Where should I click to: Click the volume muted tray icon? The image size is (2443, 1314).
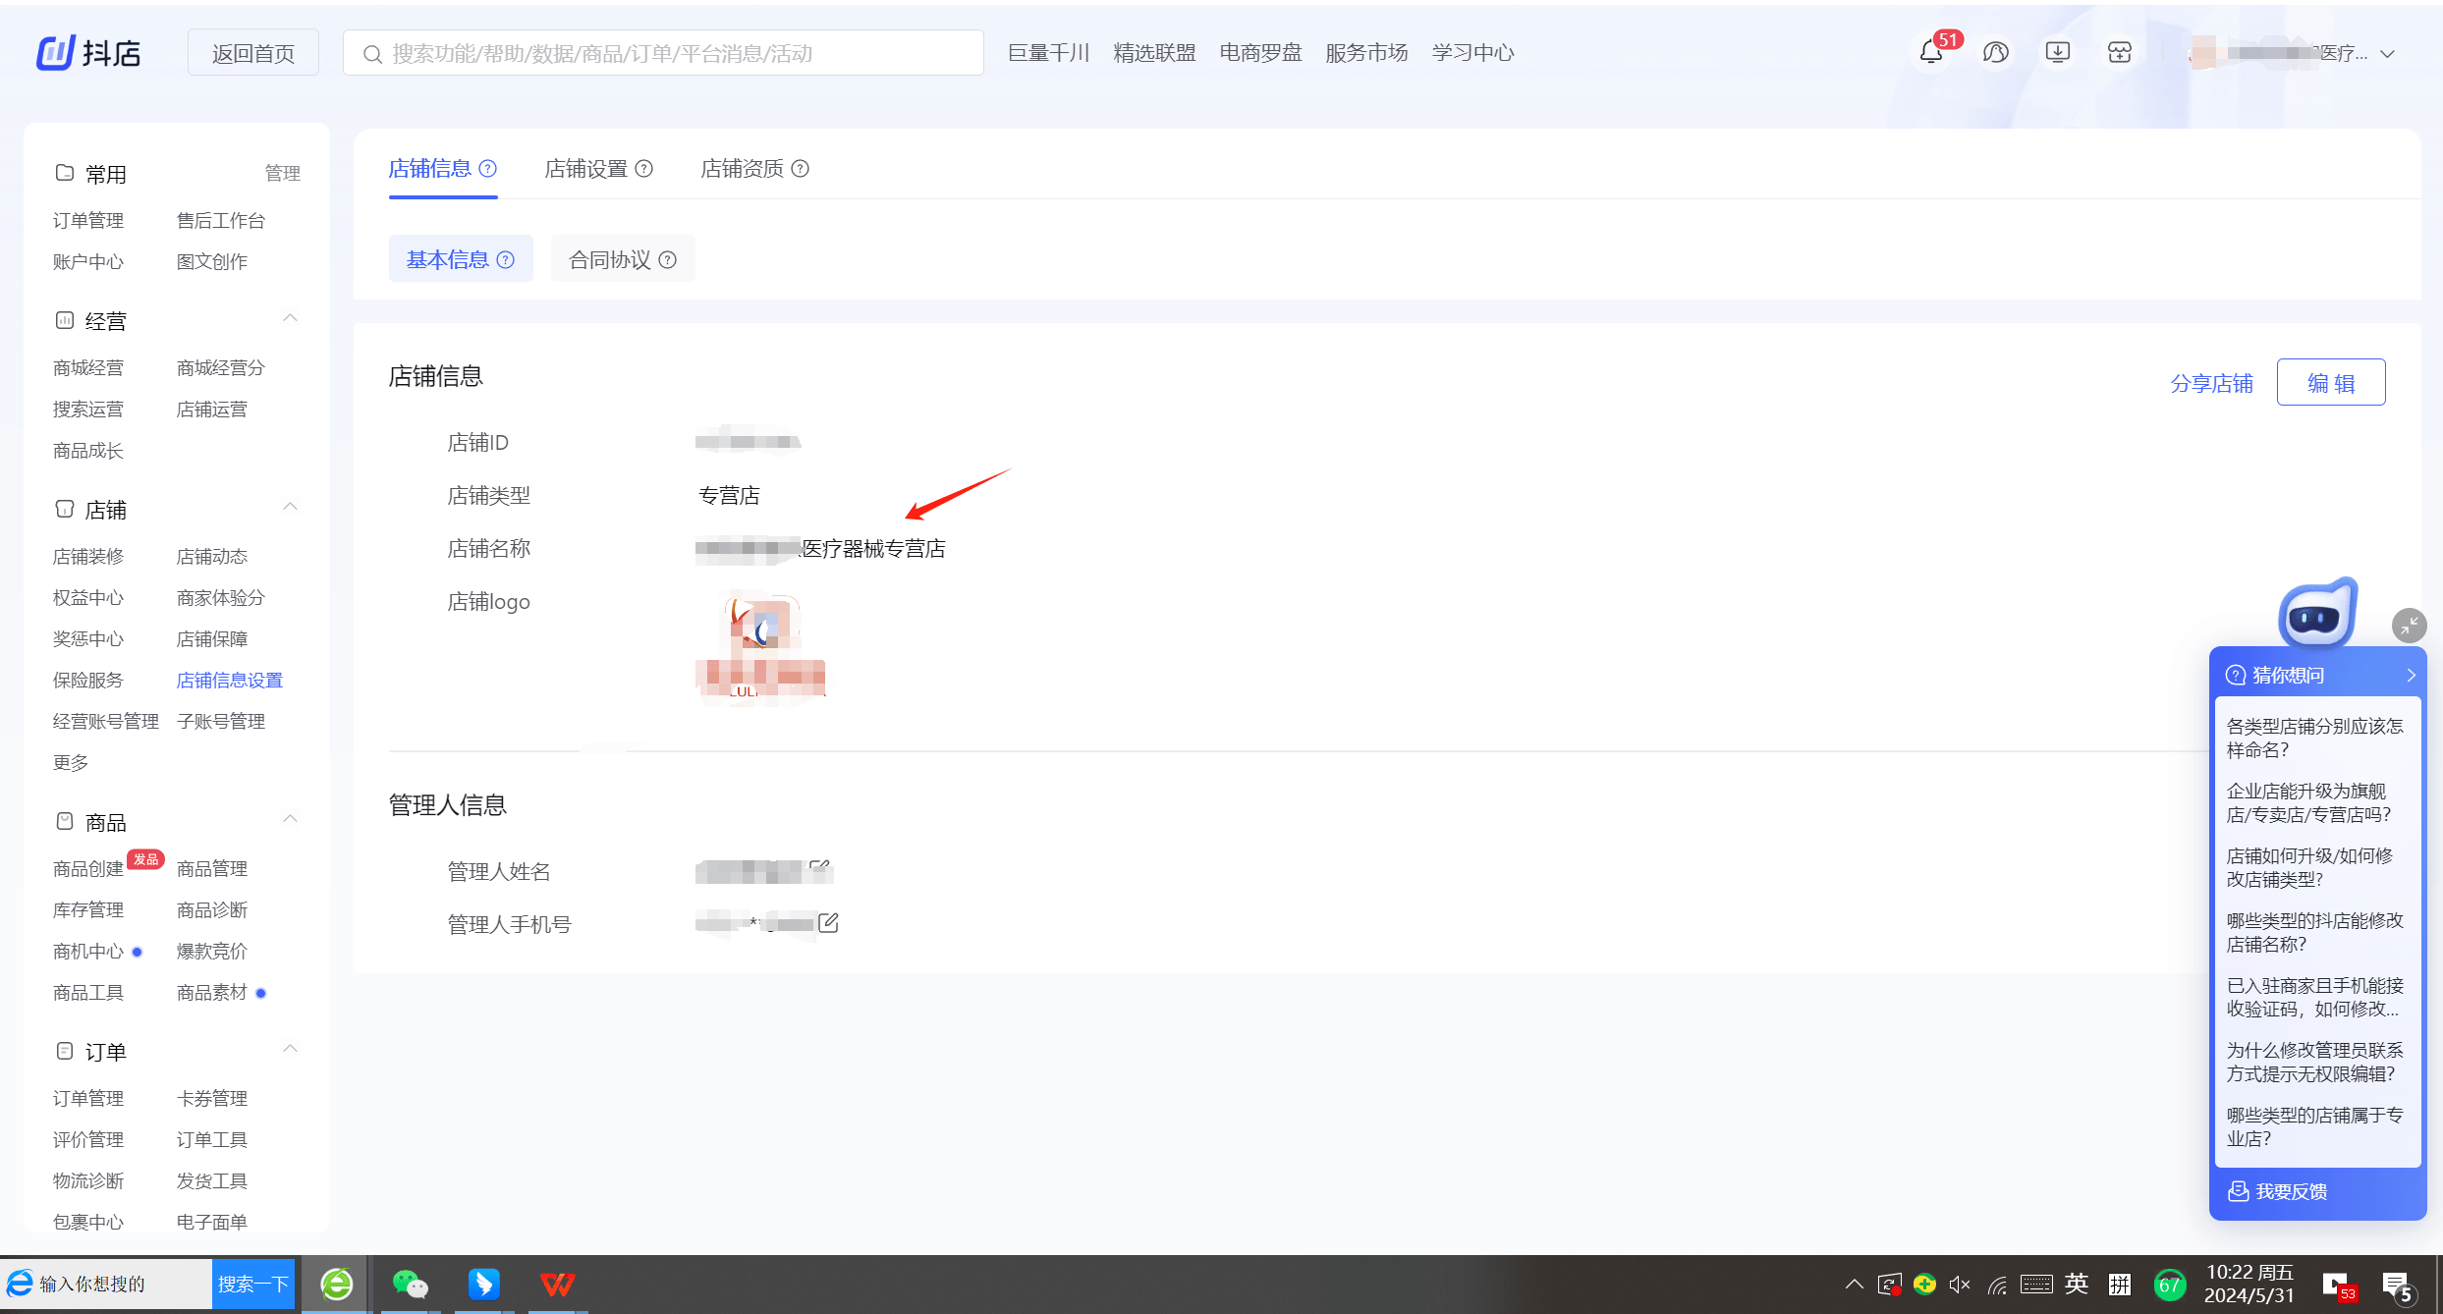pos(1960,1285)
